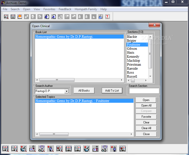
Task: Click the red-figure book with magnifier icon
Action: pos(59,149)
